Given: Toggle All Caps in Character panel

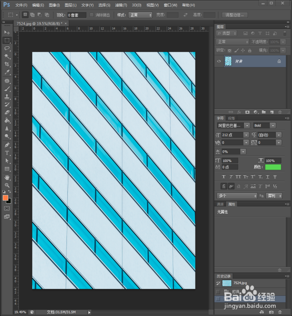Looking at the screenshot, I should [238, 177].
